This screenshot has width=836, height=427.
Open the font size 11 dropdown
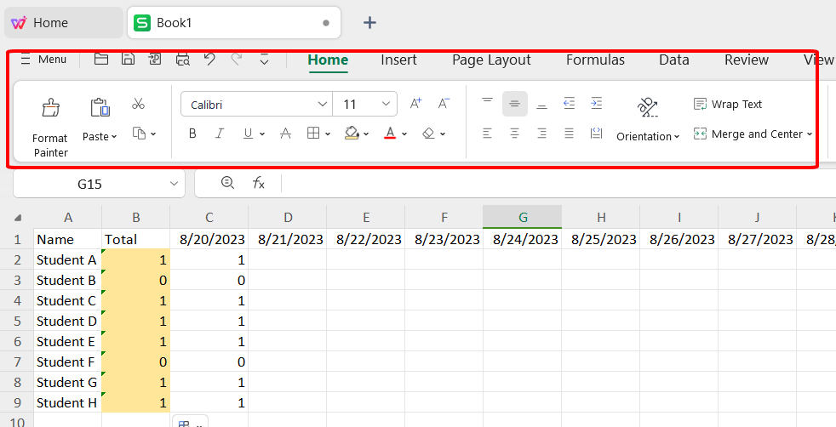point(386,105)
